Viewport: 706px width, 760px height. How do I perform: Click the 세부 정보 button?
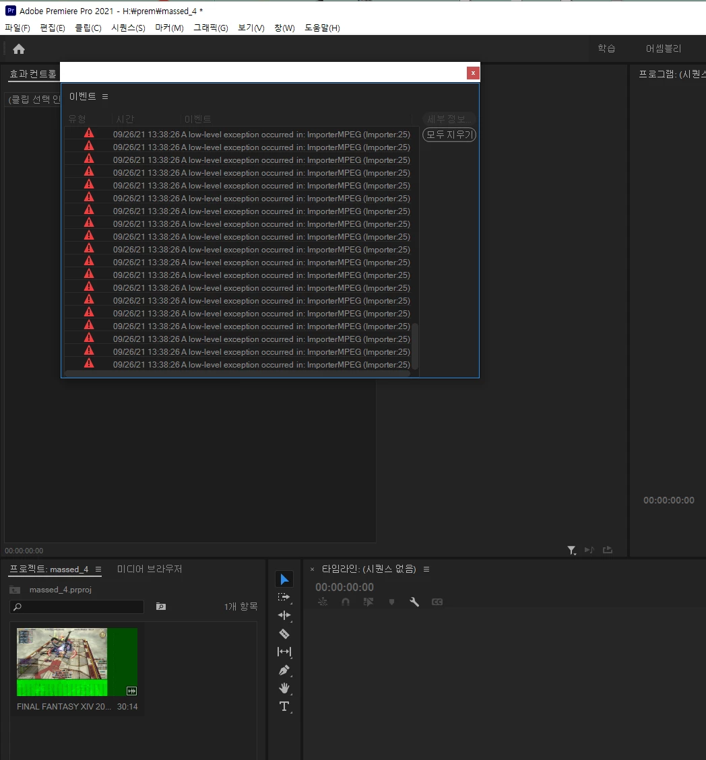click(449, 118)
